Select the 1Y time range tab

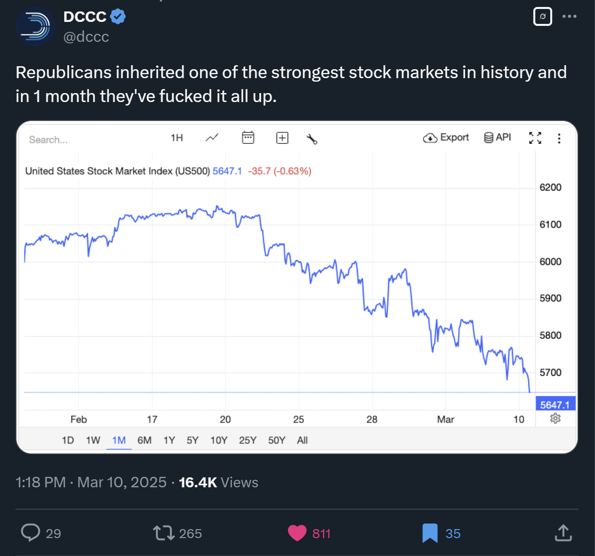(169, 440)
